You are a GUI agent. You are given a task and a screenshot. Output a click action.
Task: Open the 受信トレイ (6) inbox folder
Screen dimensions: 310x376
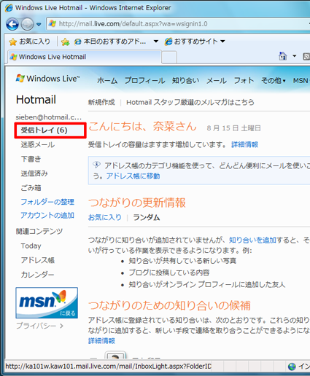(x=50, y=130)
